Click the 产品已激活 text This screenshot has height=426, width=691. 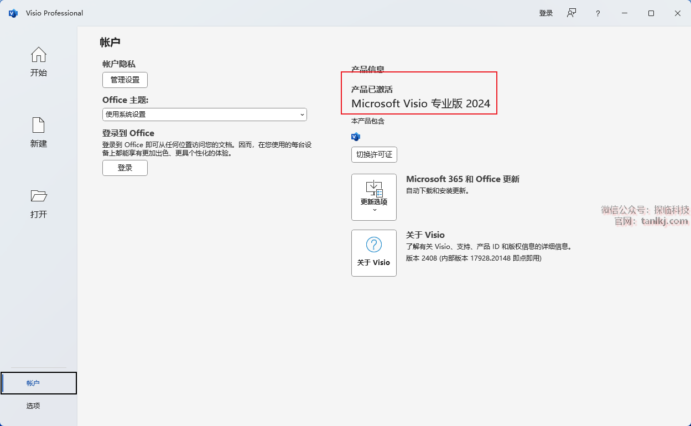pos(372,89)
